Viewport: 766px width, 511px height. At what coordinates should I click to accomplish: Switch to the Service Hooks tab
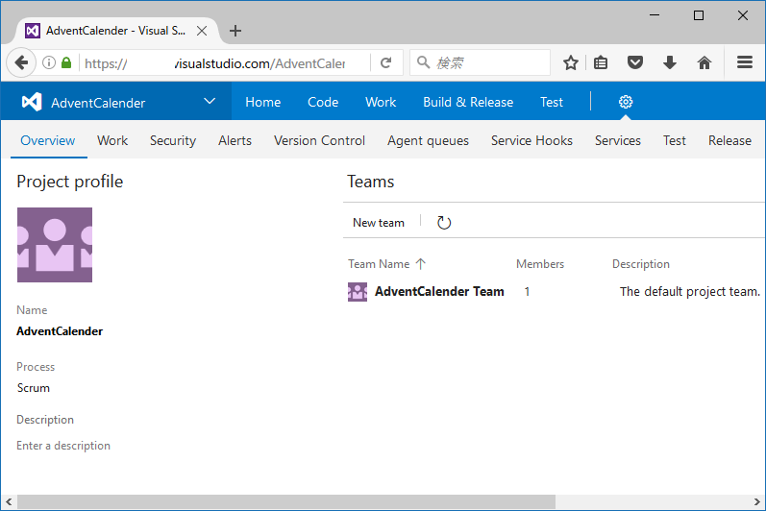(x=531, y=140)
